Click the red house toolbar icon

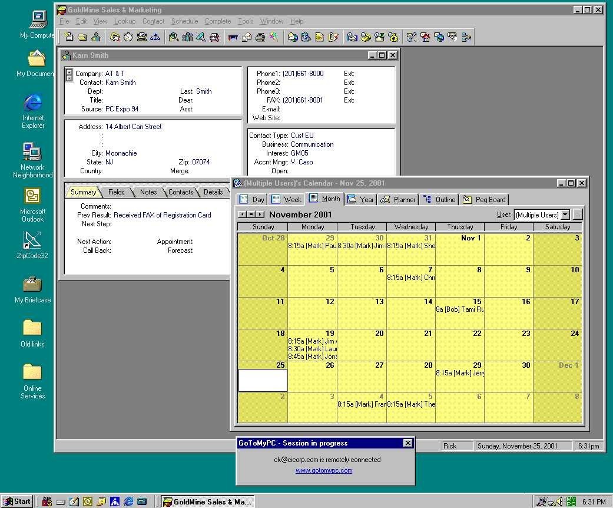click(x=425, y=37)
